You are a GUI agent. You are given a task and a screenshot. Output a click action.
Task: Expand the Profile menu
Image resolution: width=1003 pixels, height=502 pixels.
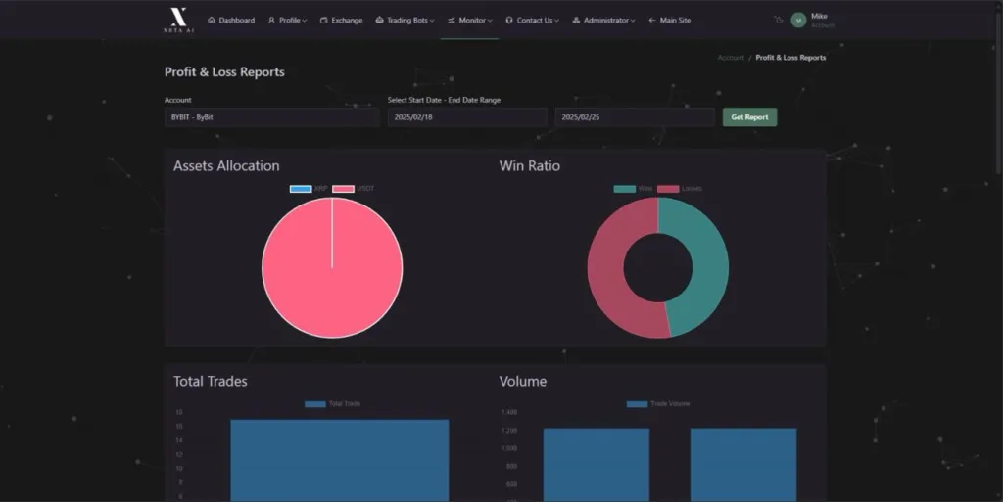[x=287, y=21]
